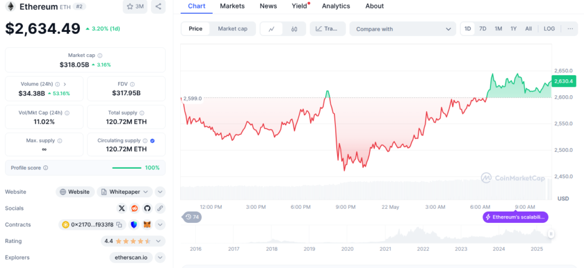This screenshot has height=268, width=584.
Task: Click the timeline range handle near 2025
Action: [550, 234]
